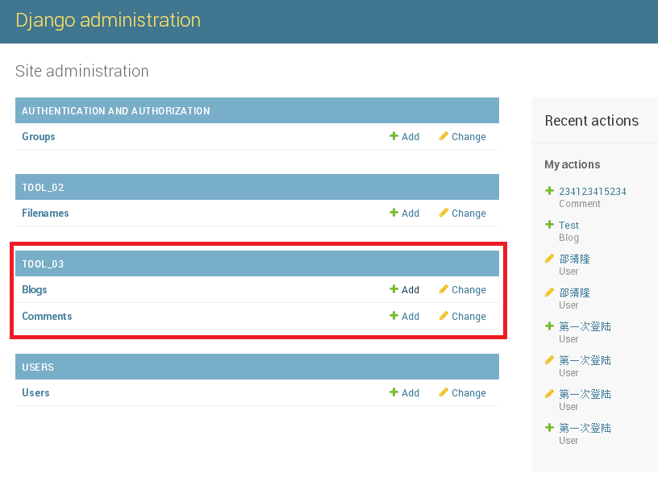Click the pencil icon in the Filenames row

[444, 213]
